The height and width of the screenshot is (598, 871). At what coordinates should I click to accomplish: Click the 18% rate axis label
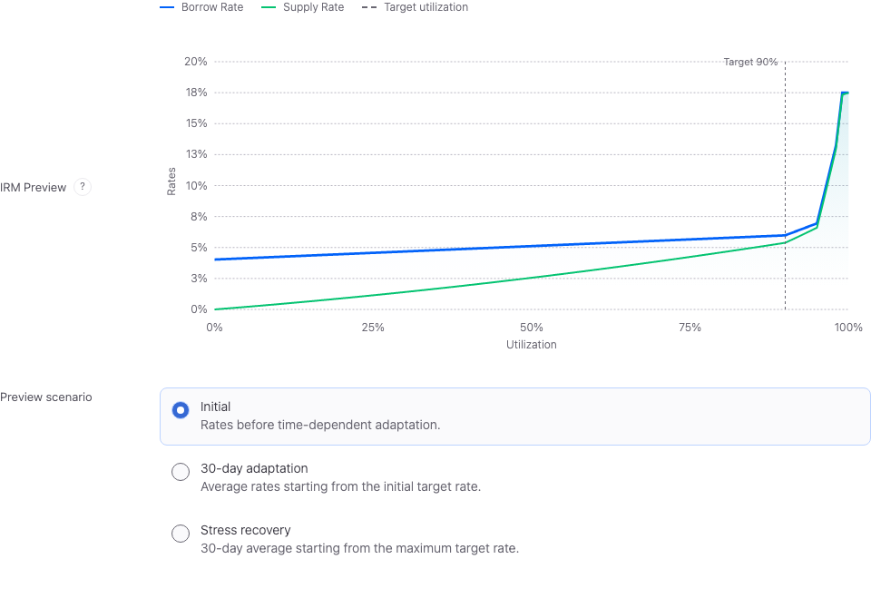tap(196, 93)
